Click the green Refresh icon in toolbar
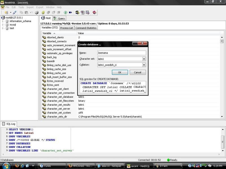The width and height of the screenshot is (226, 169). point(66,12)
